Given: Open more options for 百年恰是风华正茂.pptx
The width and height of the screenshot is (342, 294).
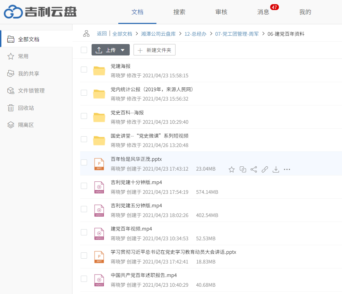Looking at the screenshot, I should point(287,169).
